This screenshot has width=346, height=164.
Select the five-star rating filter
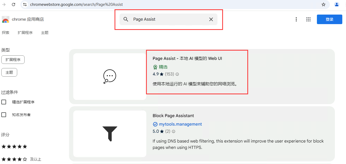(x=14, y=147)
